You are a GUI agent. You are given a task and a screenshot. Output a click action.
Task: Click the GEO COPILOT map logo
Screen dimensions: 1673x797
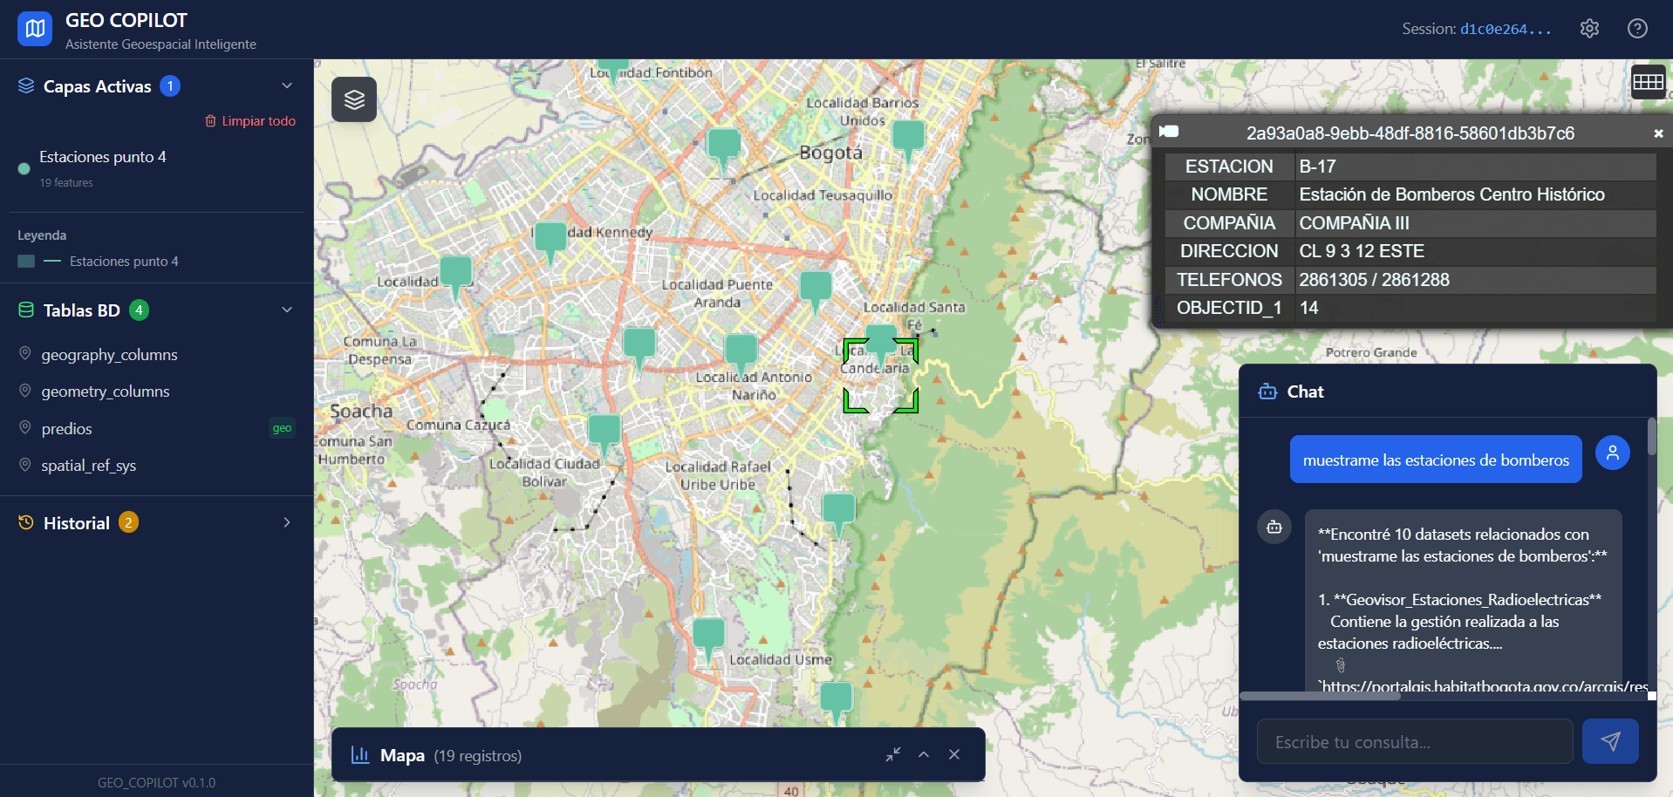click(35, 29)
